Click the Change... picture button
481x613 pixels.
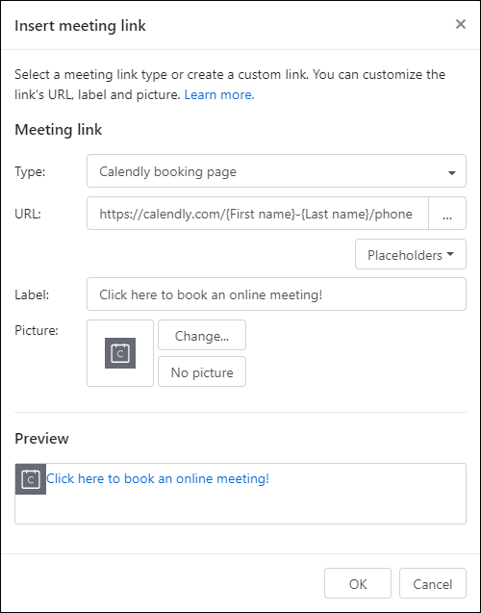coord(202,336)
